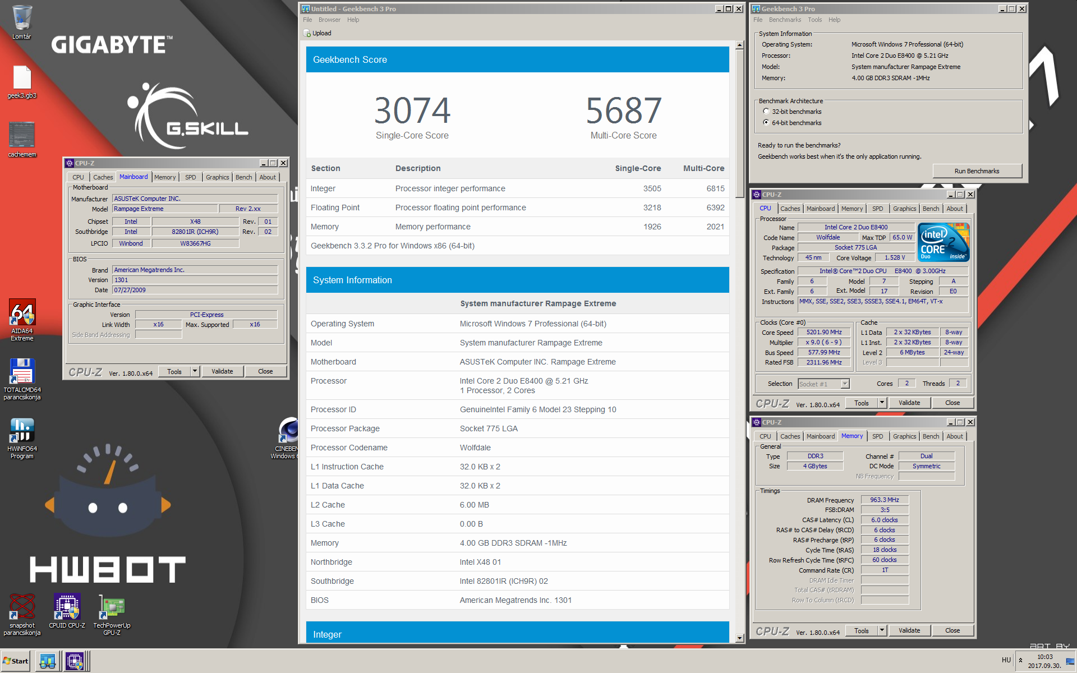Select 32-bit benchmarks radio option
This screenshot has width=1077, height=673.
coord(766,112)
